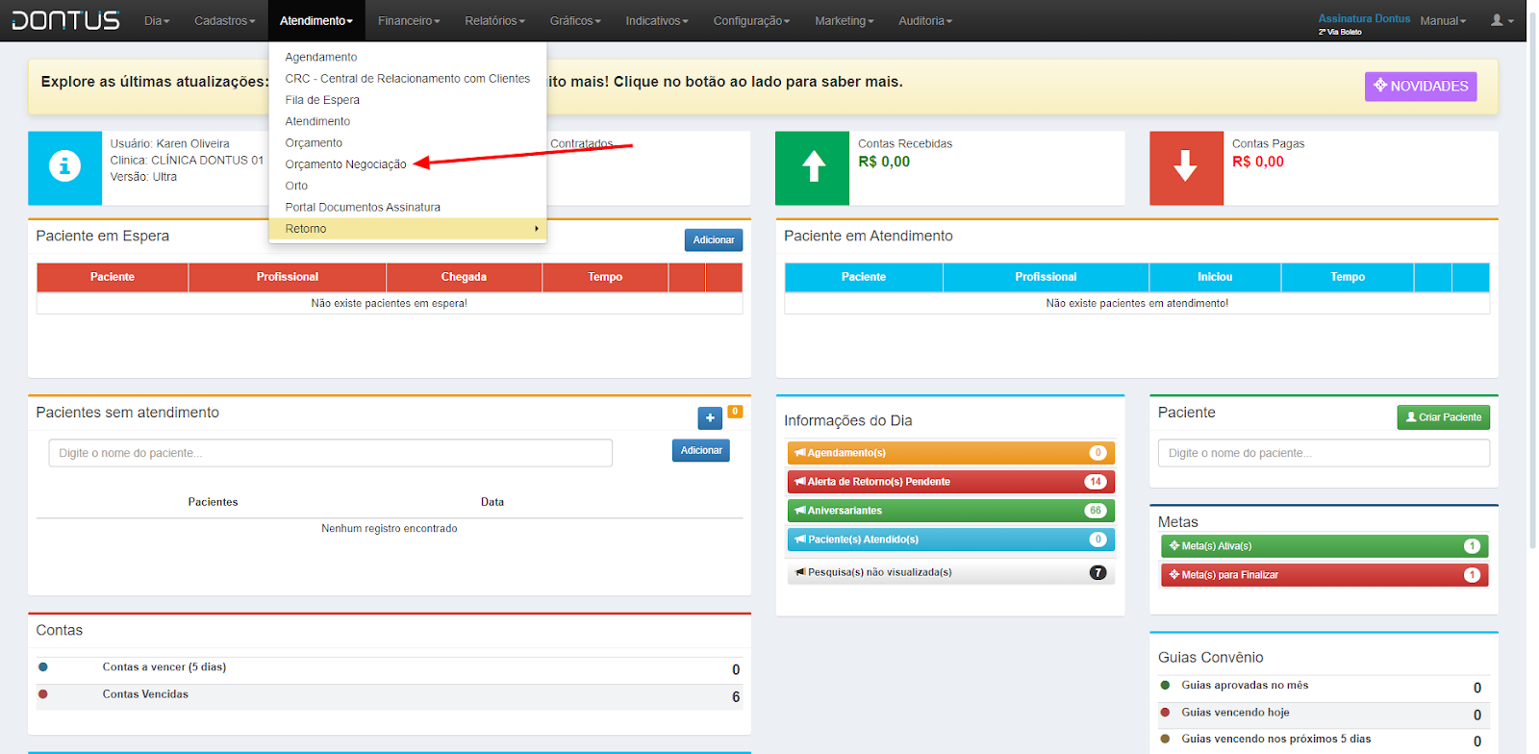The height and width of the screenshot is (754, 1539).
Task: Open the Manual dropdown
Action: pyautogui.click(x=1443, y=20)
